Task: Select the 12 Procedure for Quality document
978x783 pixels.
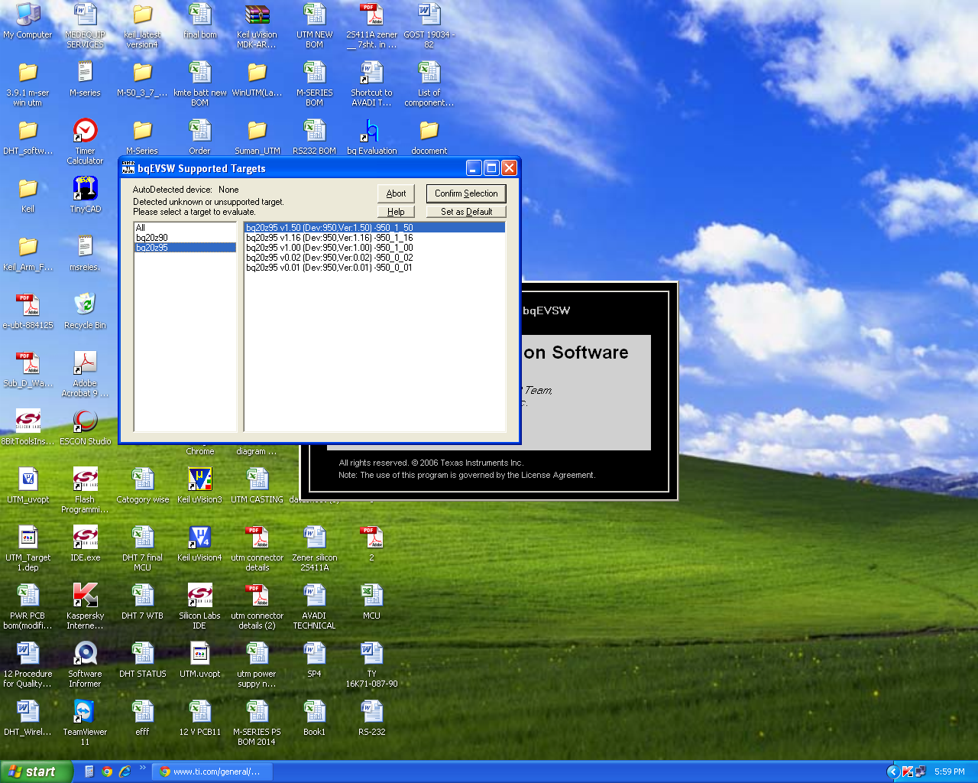Action: point(28,664)
